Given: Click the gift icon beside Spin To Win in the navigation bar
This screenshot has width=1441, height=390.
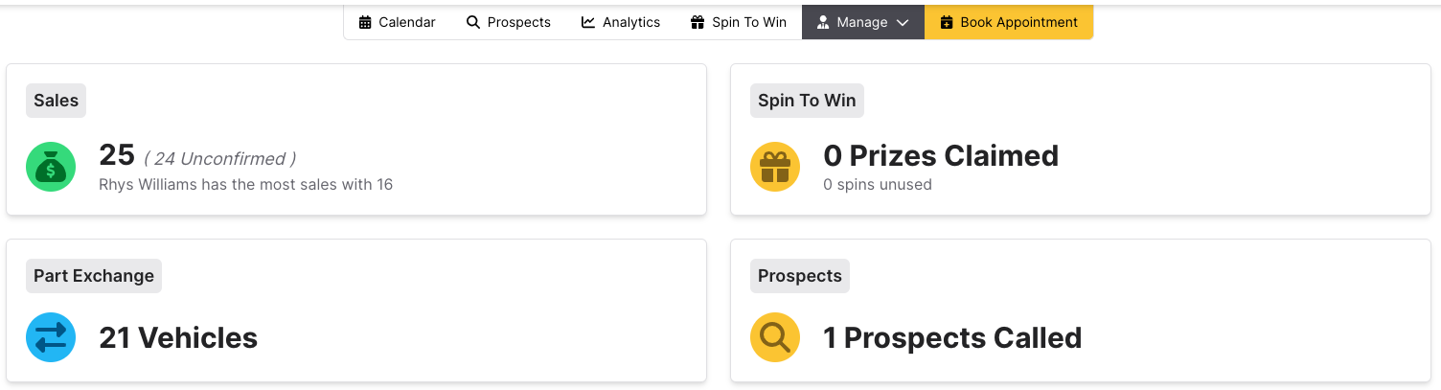Looking at the screenshot, I should click(698, 22).
